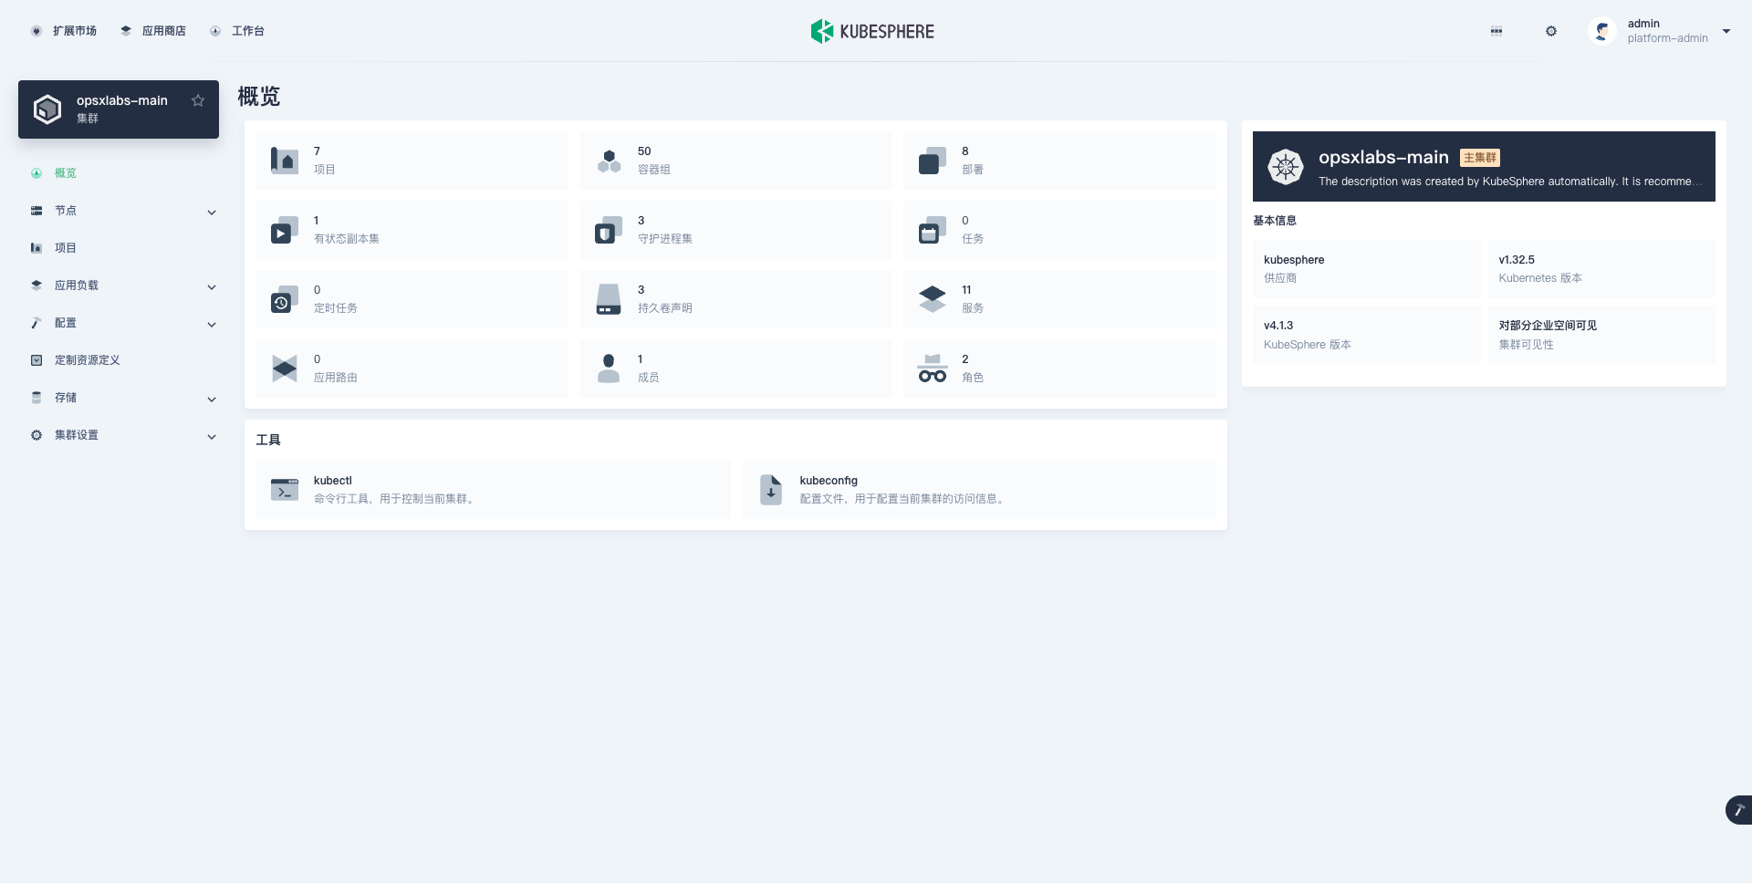Click the kubeconfig file download icon
This screenshot has height=883, width=1752.
tap(771, 490)
